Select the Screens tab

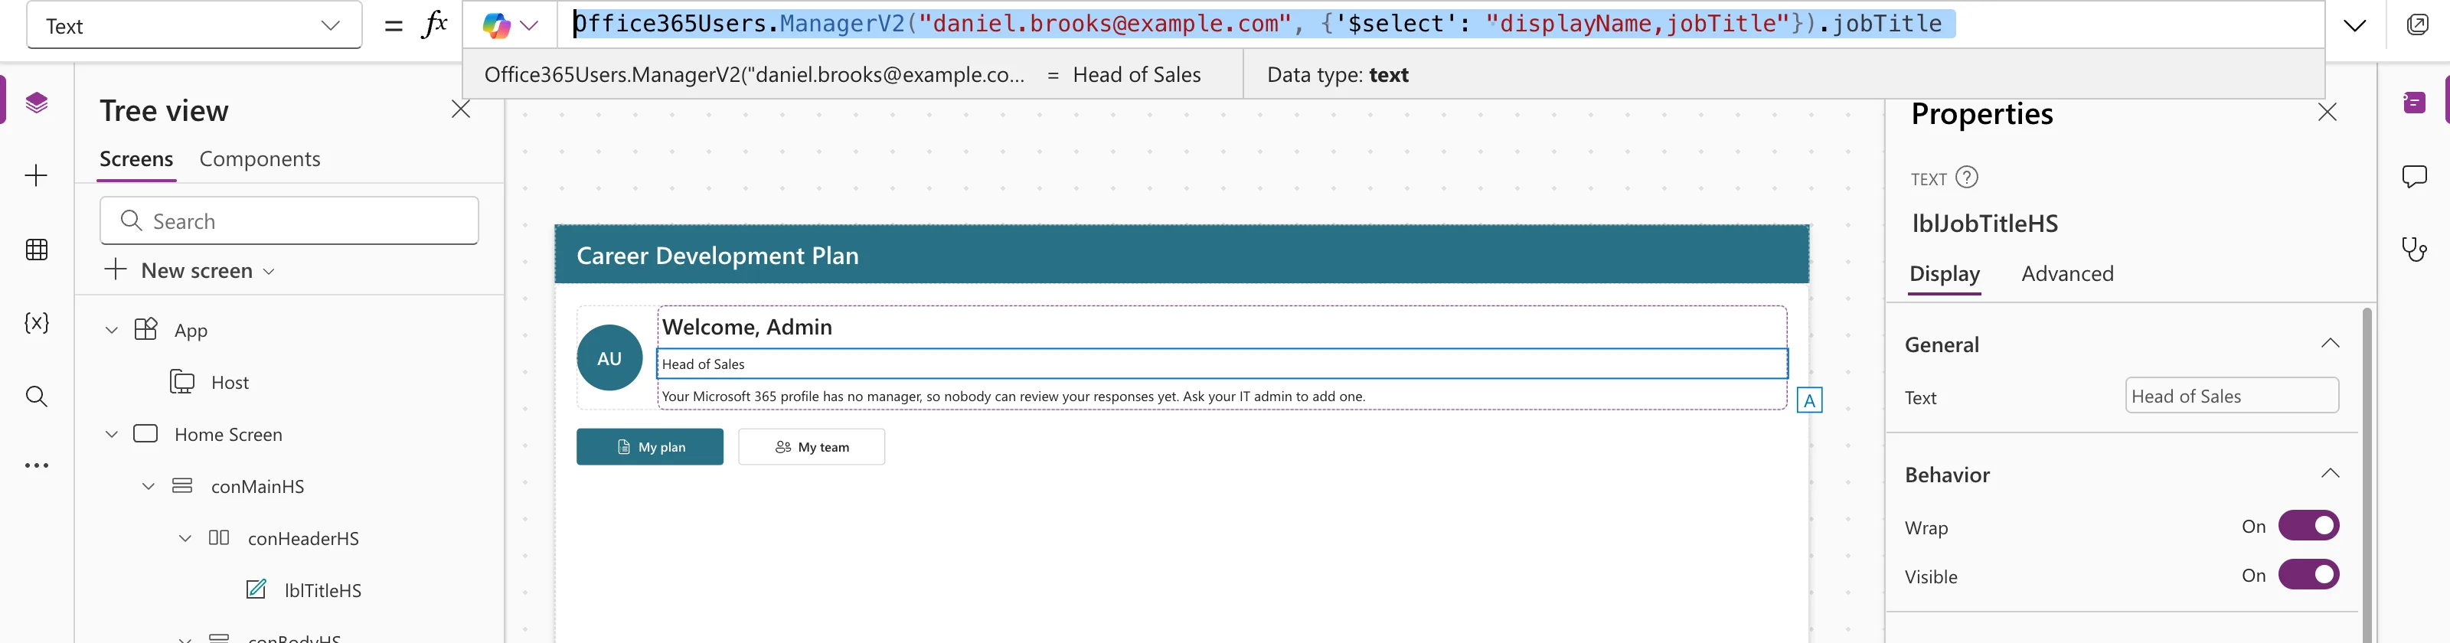tap(136, 160)
